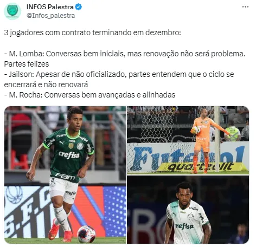This screenshot has width=256, height=247.
Task: Click the INFOS Palestra display name
Action: tap(50, 7)
